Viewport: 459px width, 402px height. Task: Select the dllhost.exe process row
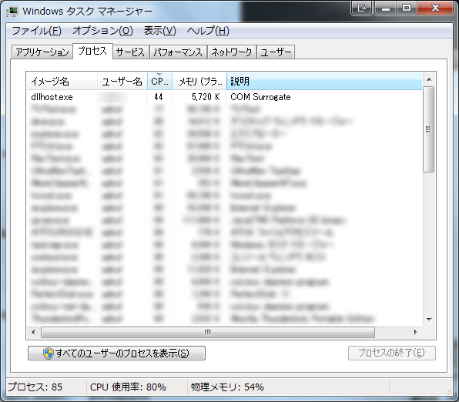click(224, 97)
